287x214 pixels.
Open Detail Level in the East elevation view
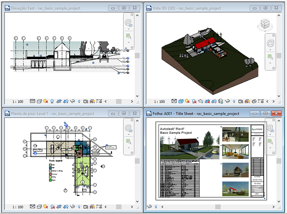tap(33, 101)
